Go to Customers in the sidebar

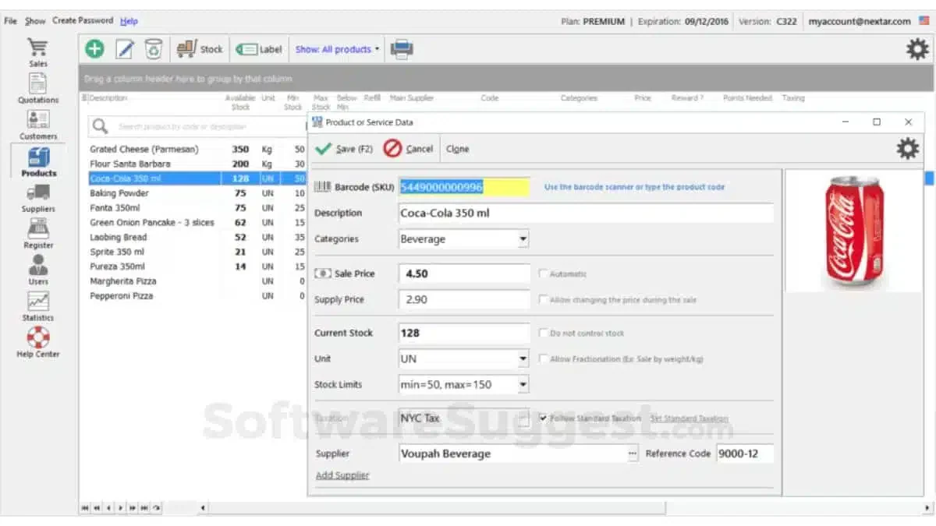(38, 119)
